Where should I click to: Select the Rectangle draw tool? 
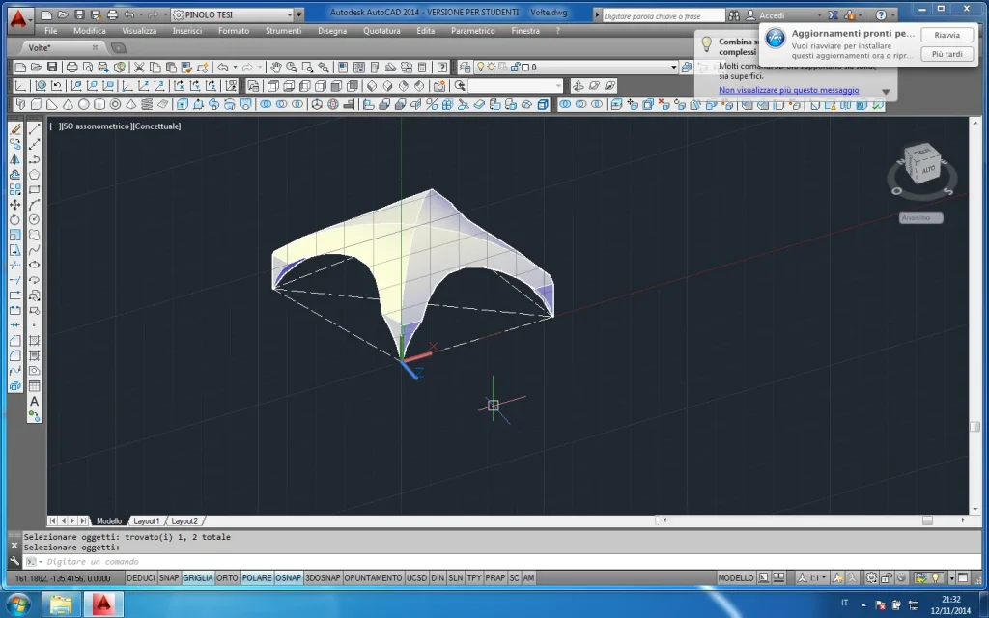pos(34,190)
